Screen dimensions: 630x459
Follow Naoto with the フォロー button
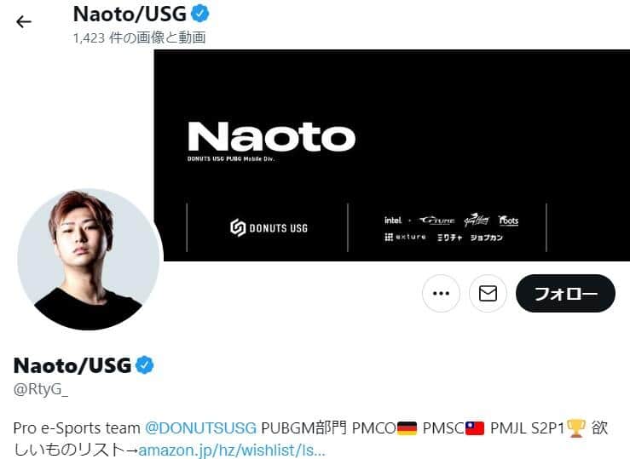565,293
